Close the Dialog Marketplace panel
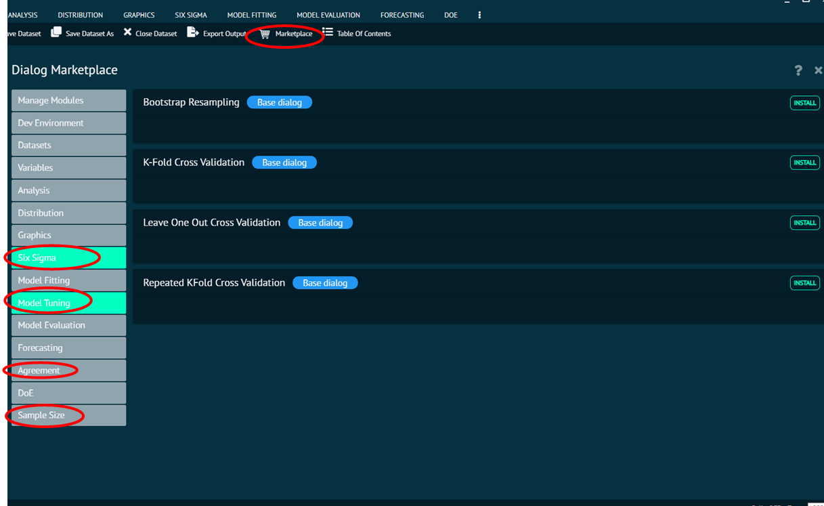The height and width of the screenshot is (506, 824). (818, 70)
